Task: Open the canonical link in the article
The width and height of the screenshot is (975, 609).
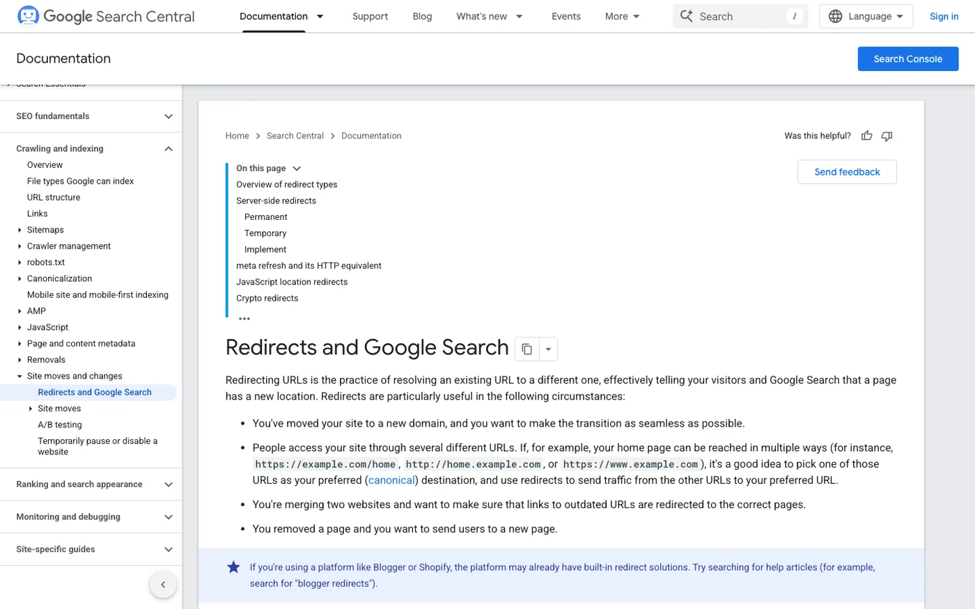Action: [x=391, y=480]
